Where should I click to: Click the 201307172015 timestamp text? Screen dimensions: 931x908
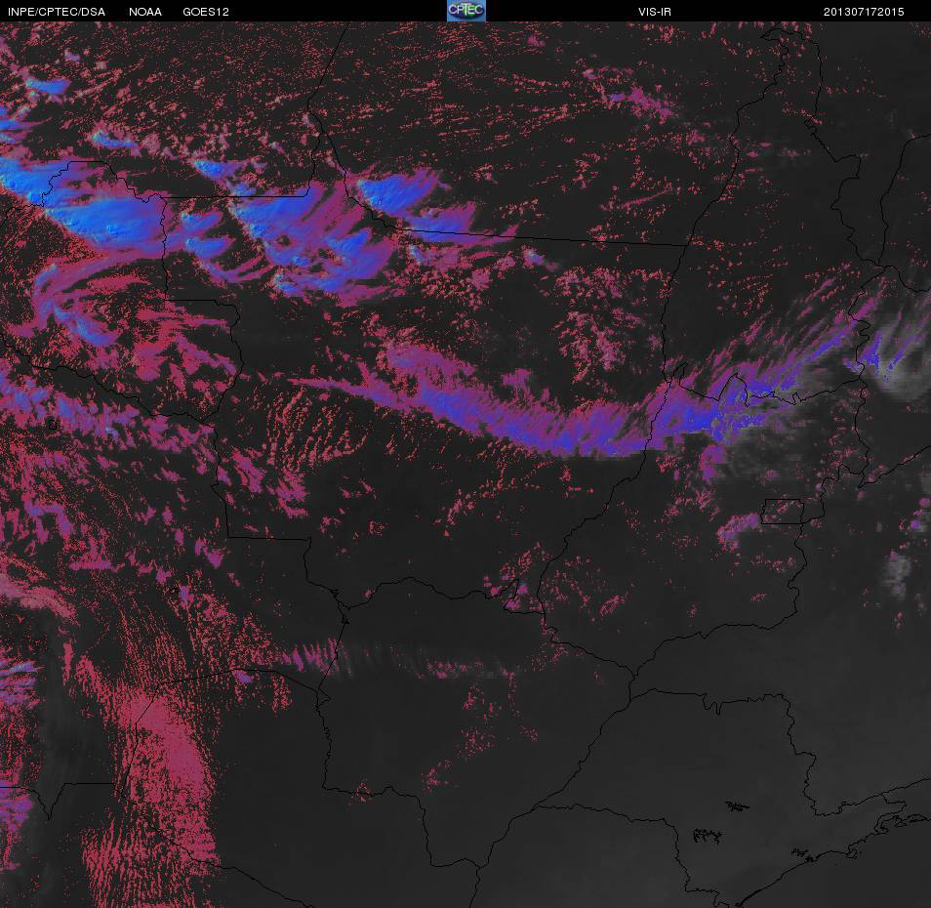(864, 12)
